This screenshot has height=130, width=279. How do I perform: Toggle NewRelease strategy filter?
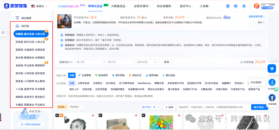[144, 83]
